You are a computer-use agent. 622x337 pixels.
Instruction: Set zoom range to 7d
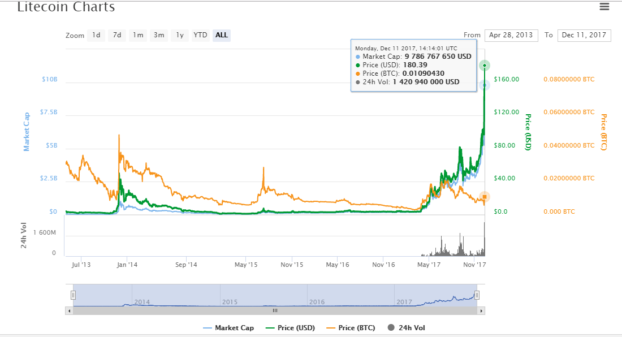click(x=117, y=35)
